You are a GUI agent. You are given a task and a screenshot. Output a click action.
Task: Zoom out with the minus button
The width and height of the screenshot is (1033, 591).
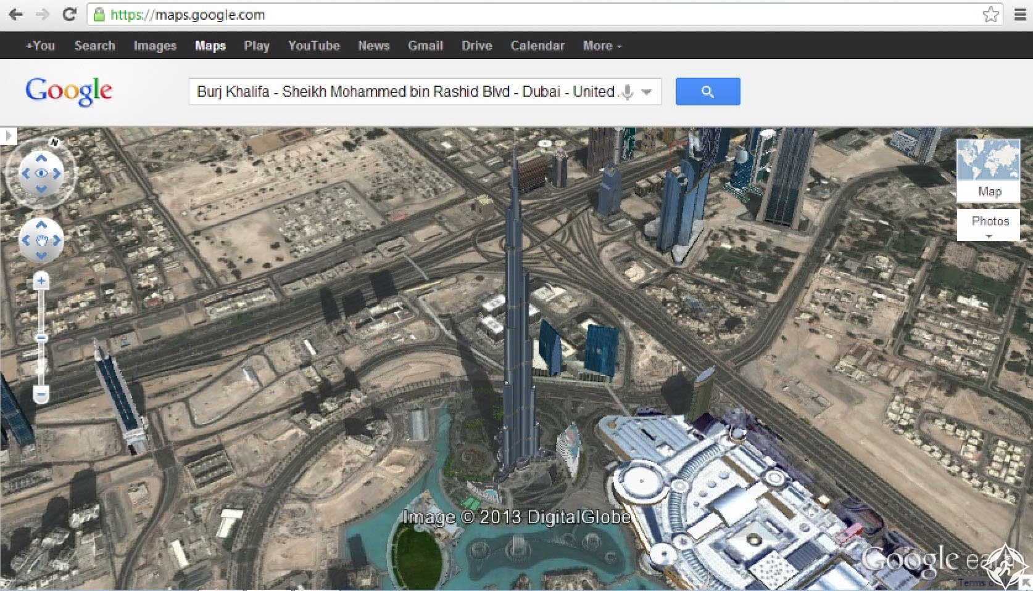(41, 394)
